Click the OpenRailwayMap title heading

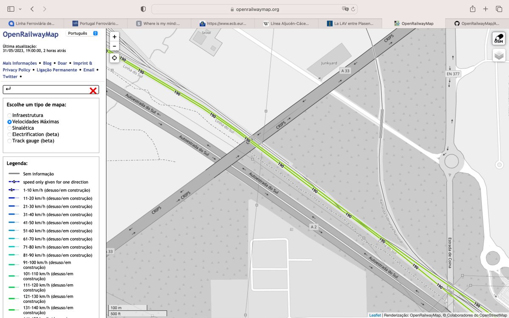31,34
